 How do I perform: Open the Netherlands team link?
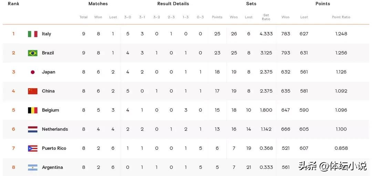55,129
